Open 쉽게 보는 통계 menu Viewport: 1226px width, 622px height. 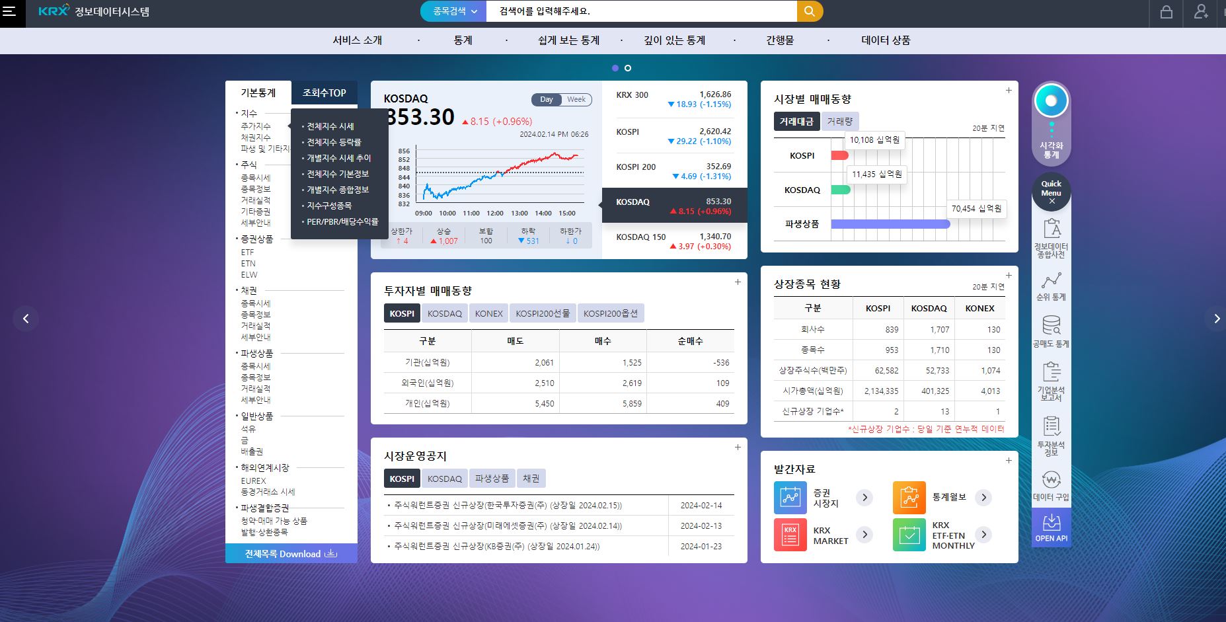point(569,40)
